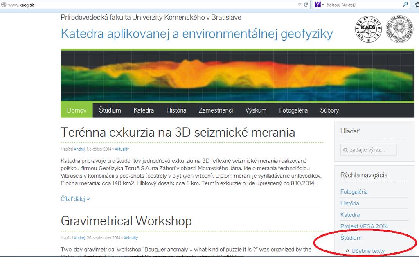
Task: Click the Čítať ďalej » link
Action: click(75, 199)
